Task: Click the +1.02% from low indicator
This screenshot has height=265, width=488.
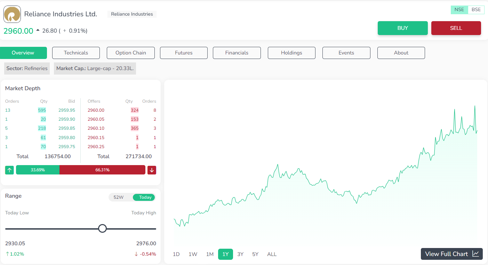Action: click(15, 254)
